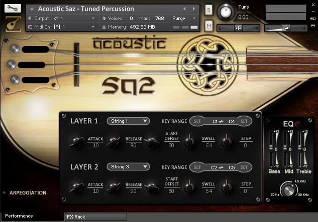This screenshot has height=222, width=318.
Task: Adjust the Bass EQ slider
Action: [x=275, y=149]
